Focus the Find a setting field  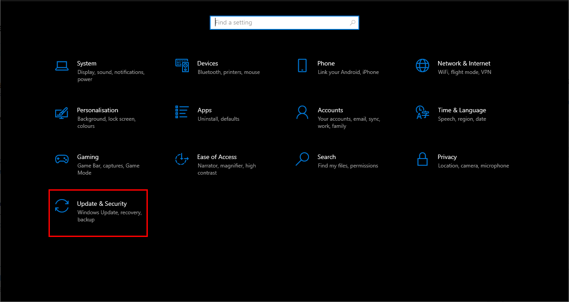tap(284, 23)
